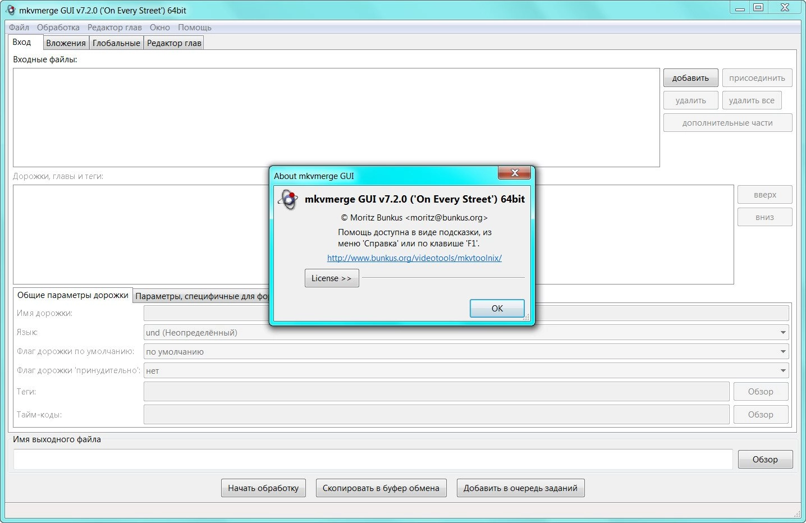806x523 pixels.
Task: Click the mkvmerge title bar app icon
Action: tap(11, 10)
